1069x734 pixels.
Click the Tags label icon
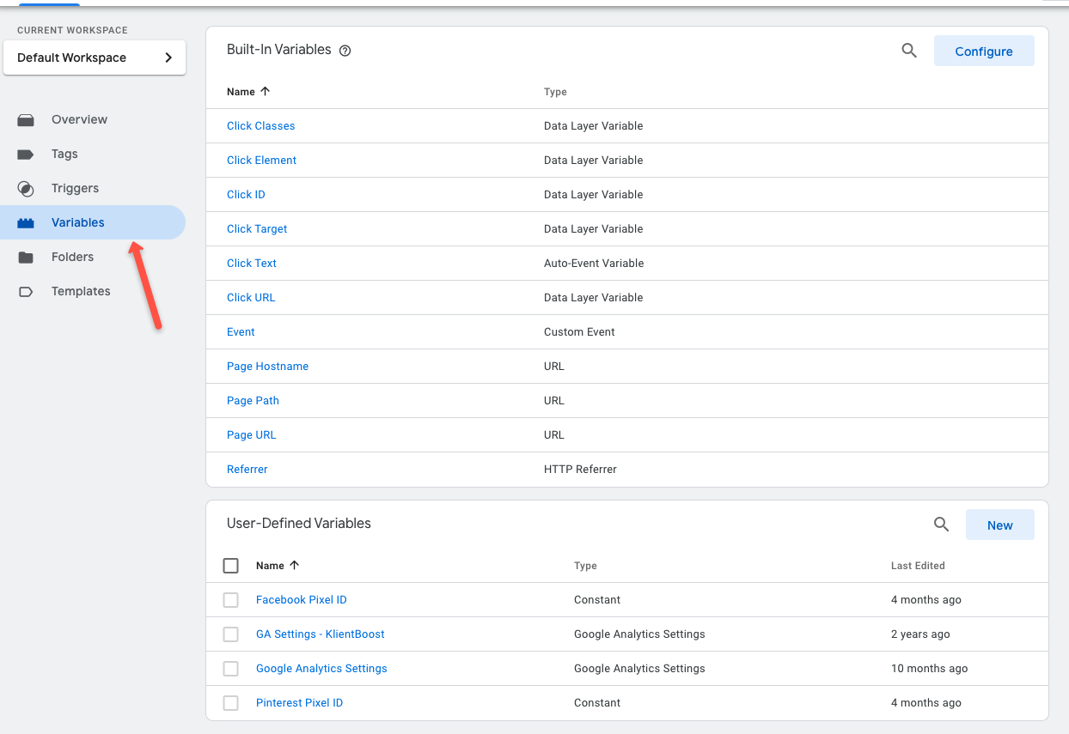(26, 154)
